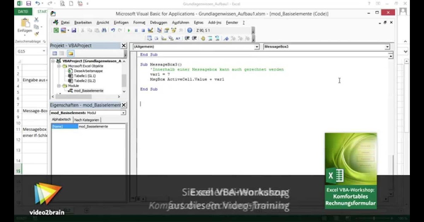Click the Complete Word icon
This screenshot has width=424, height=222.
pyautogui.click(x=177, y=38)
